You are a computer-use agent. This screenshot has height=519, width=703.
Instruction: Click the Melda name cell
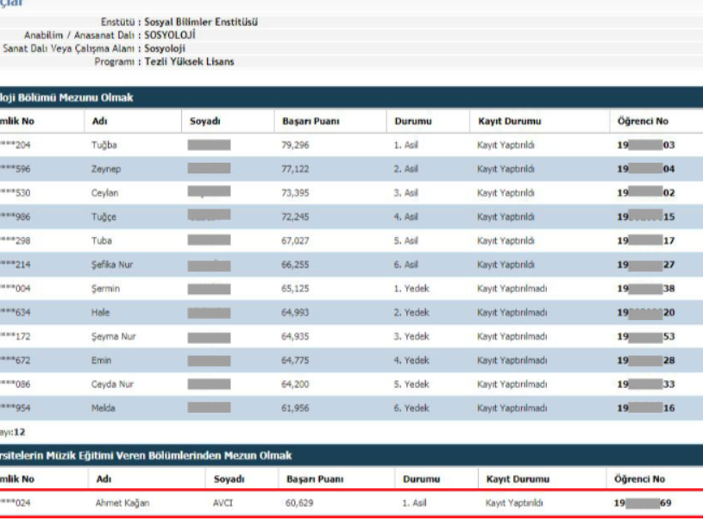coord(103,408)
